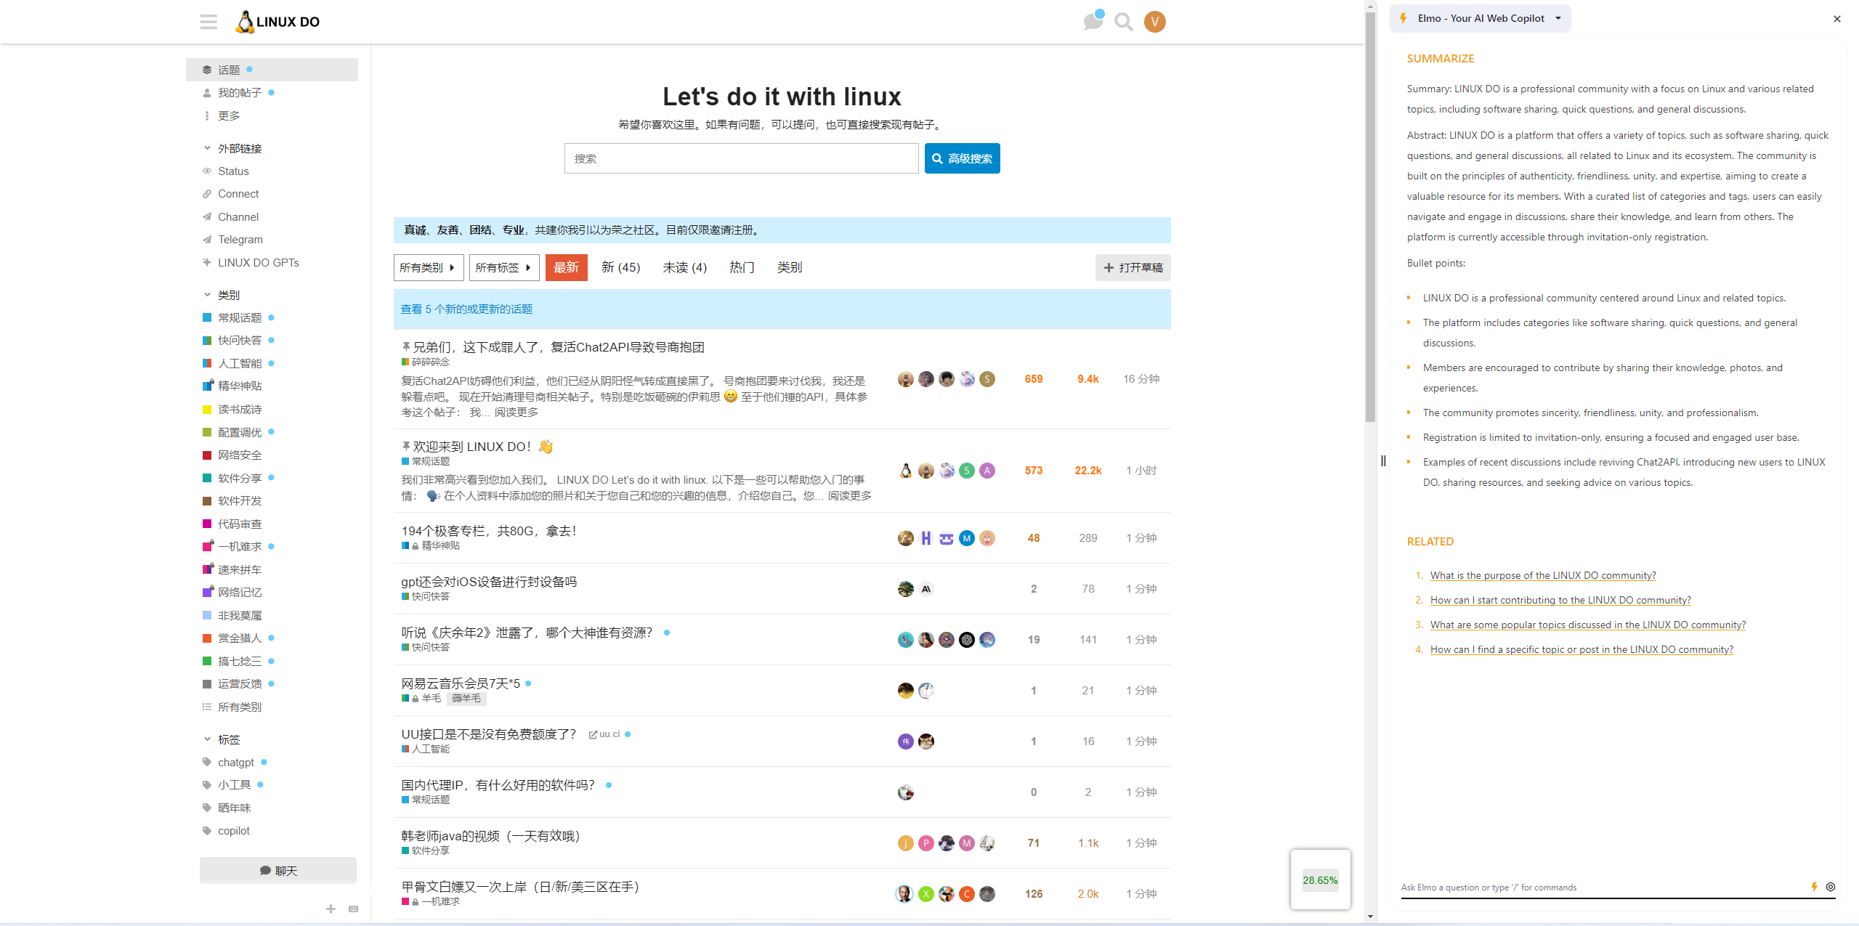
Task: Open the uu.ci external link
Action: [604, 734]
